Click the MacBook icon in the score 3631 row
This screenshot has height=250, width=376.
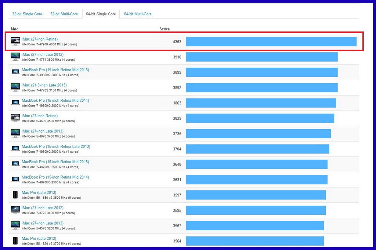coord(15,179)
